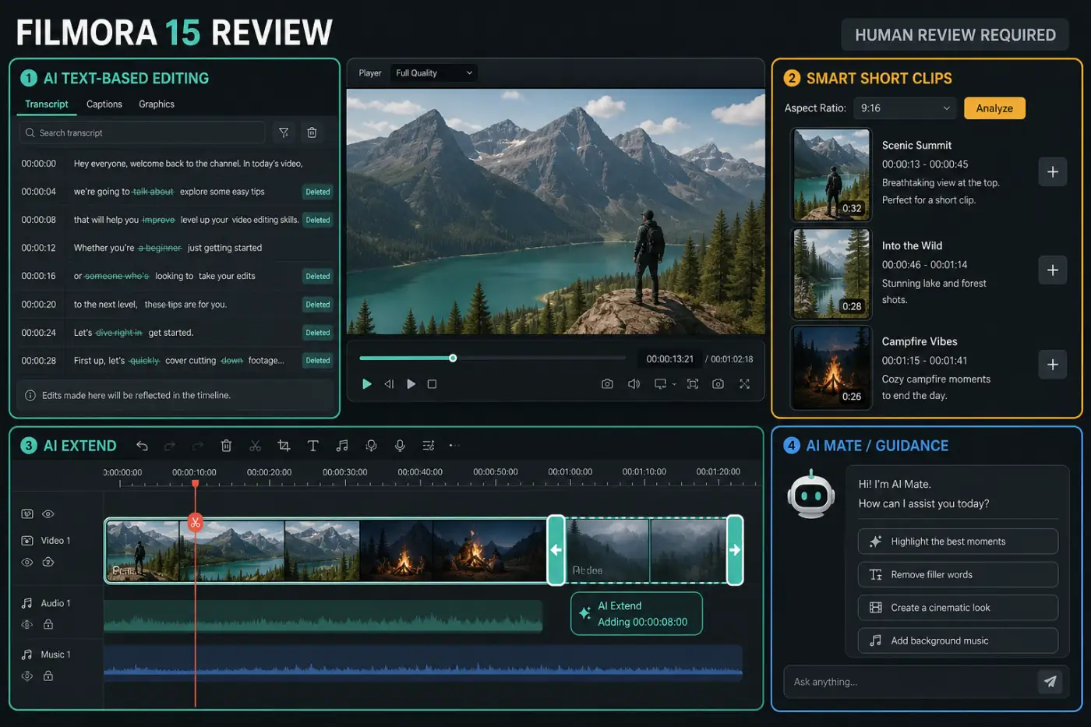Click the timeline playhead marker on ruler

coord(195,484)
